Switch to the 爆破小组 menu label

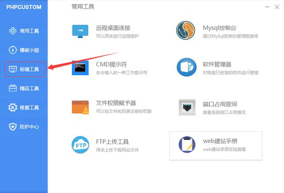(29, 50)
